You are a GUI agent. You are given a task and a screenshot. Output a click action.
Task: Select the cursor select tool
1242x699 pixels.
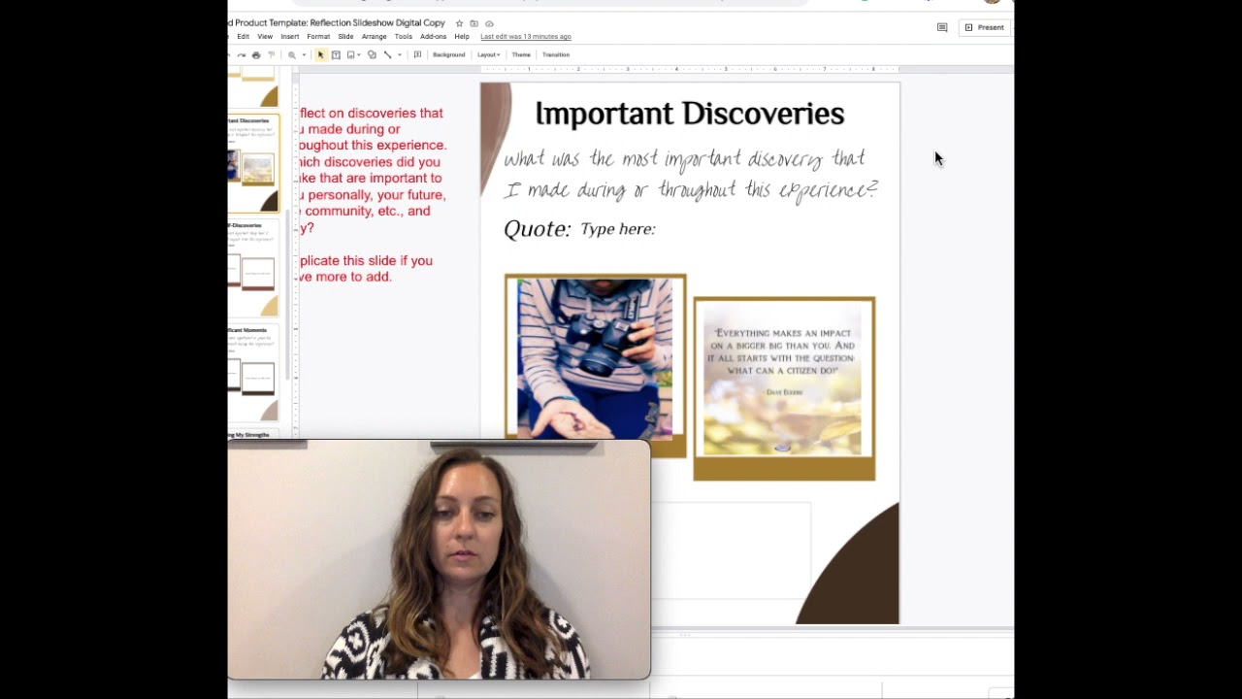320,55
